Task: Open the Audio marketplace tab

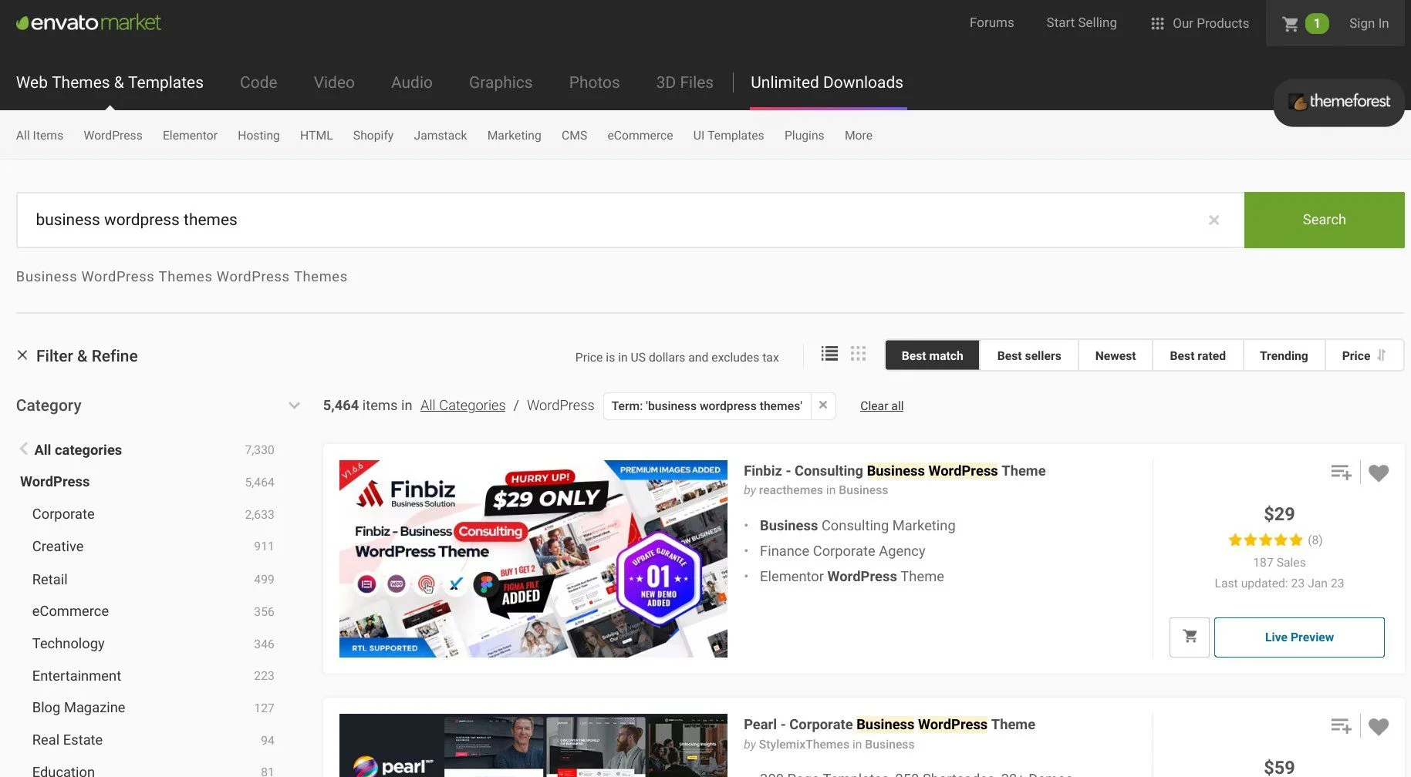Action: (411, 82)
